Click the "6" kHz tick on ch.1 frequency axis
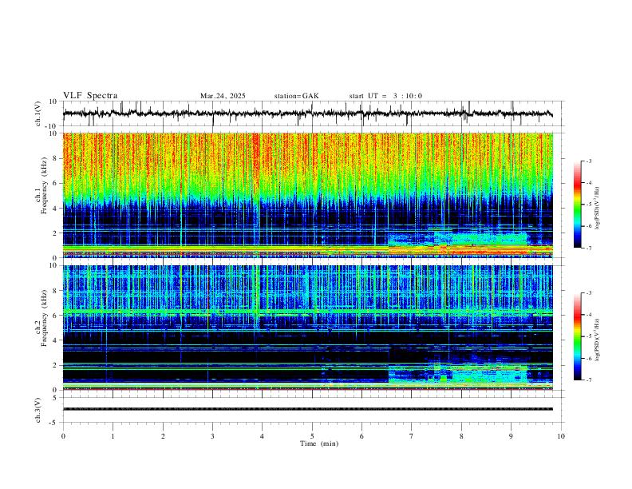632x489 pixels. (54, 183)
